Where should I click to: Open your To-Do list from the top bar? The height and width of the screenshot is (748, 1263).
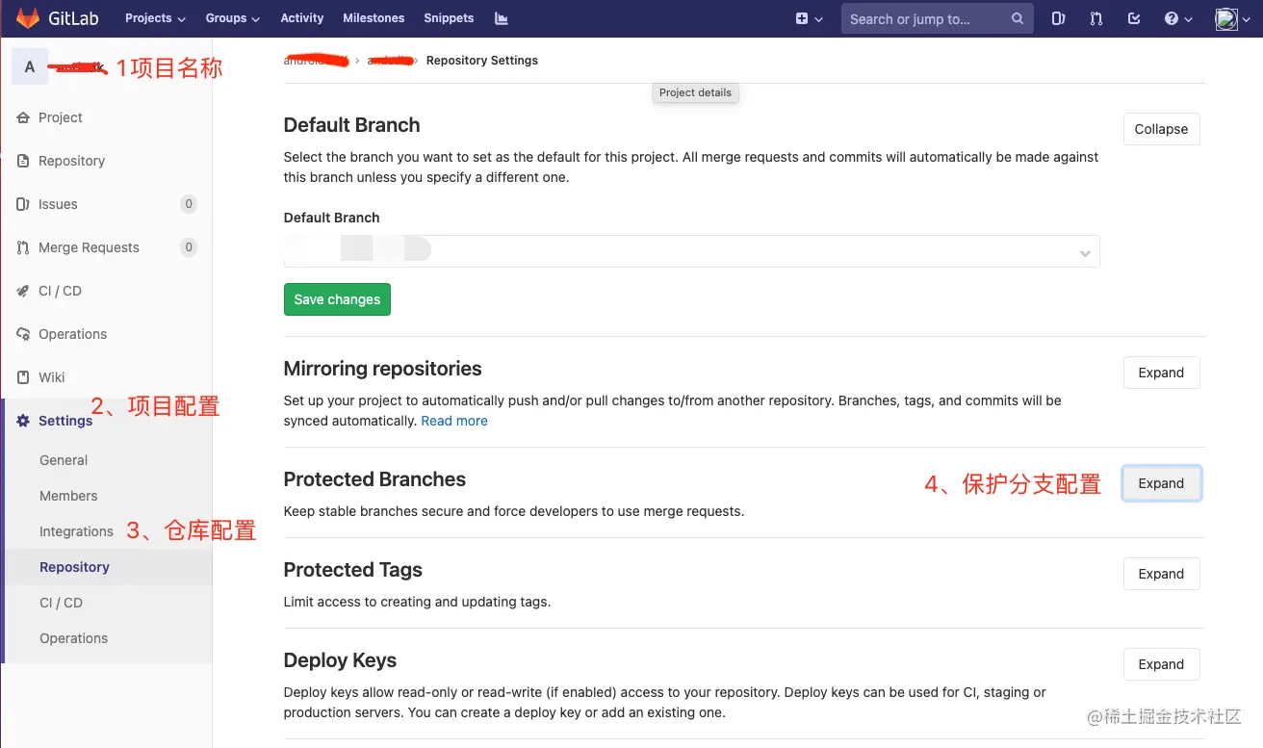click(1135, 18)
